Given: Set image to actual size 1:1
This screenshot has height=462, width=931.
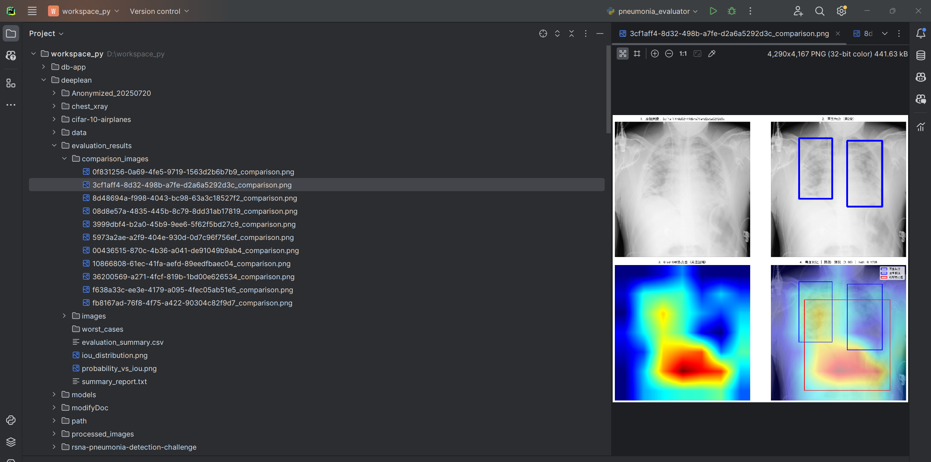Looking at the screenshot, I should (x=683, y=54).
